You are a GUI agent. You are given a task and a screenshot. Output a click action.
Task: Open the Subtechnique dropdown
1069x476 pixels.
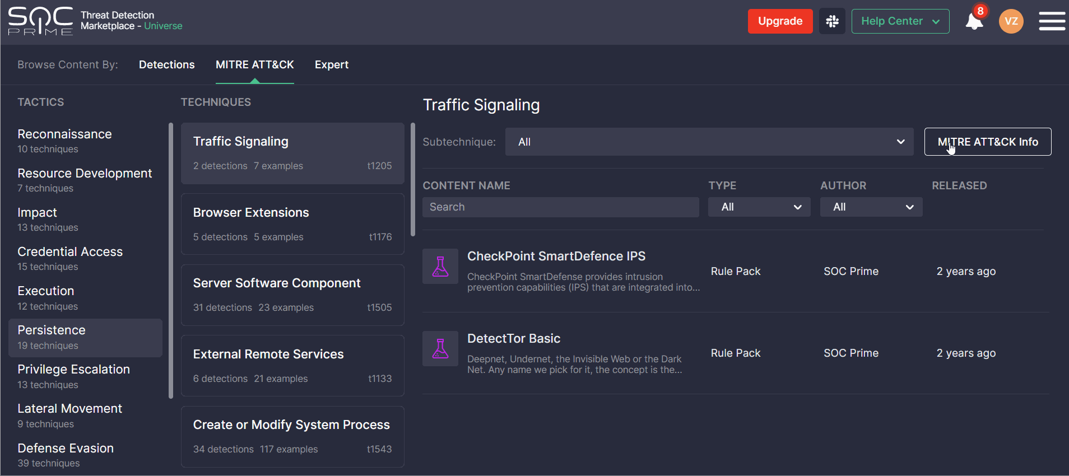point(709,142)
